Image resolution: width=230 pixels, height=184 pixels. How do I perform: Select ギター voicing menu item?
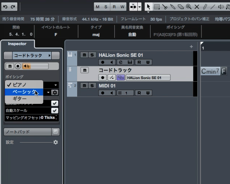pyautogui.click(x=24, y=99)
